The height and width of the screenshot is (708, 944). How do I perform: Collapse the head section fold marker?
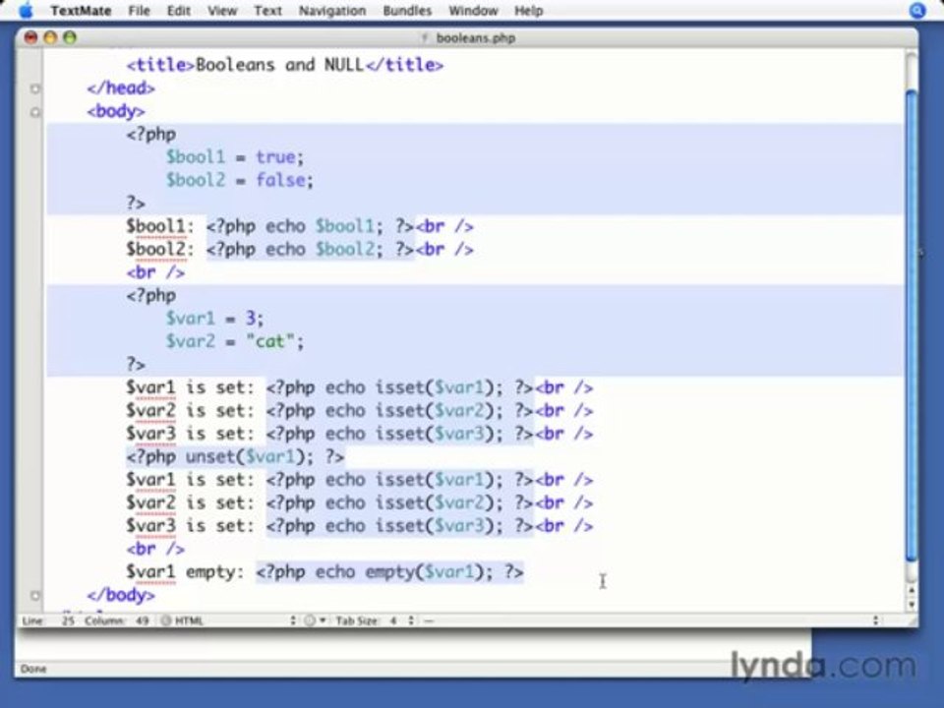tap(35, 88)
